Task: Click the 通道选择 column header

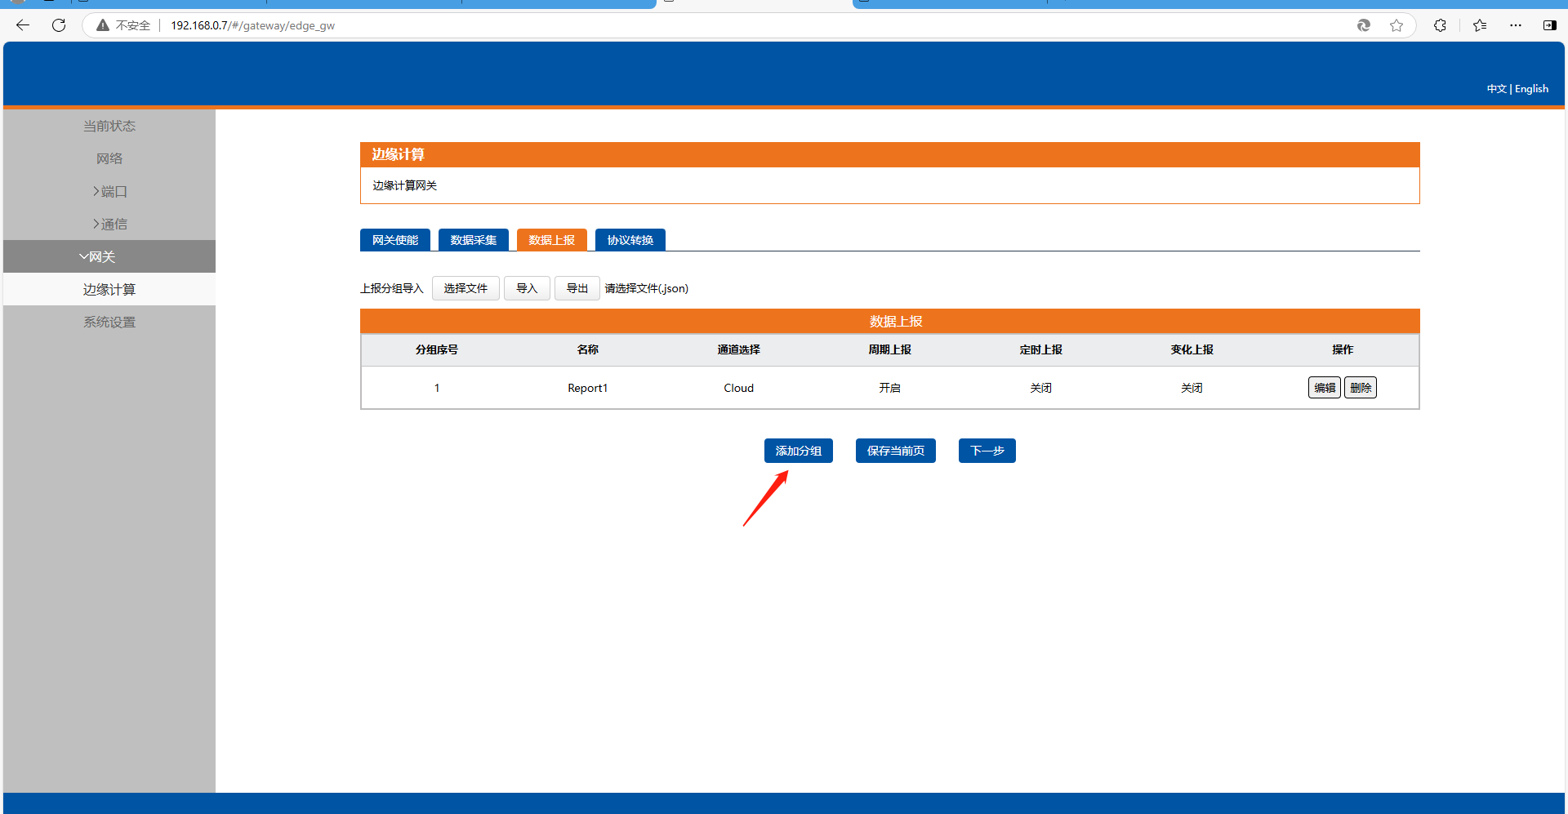Action: click(x=739, y=349)
